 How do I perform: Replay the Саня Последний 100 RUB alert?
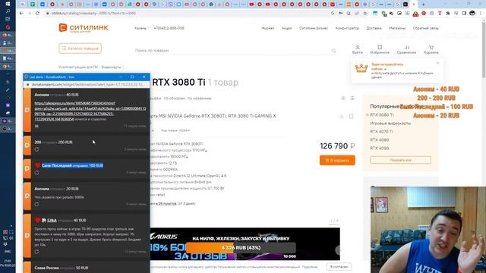pyautogui.click(x=37, y=173)
